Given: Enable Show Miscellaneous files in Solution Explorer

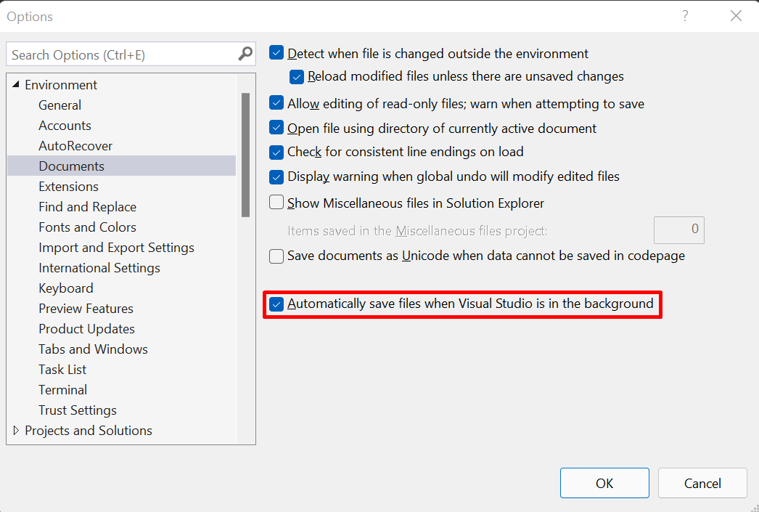Looking at the screenshot, I should (x=276, y=203).
